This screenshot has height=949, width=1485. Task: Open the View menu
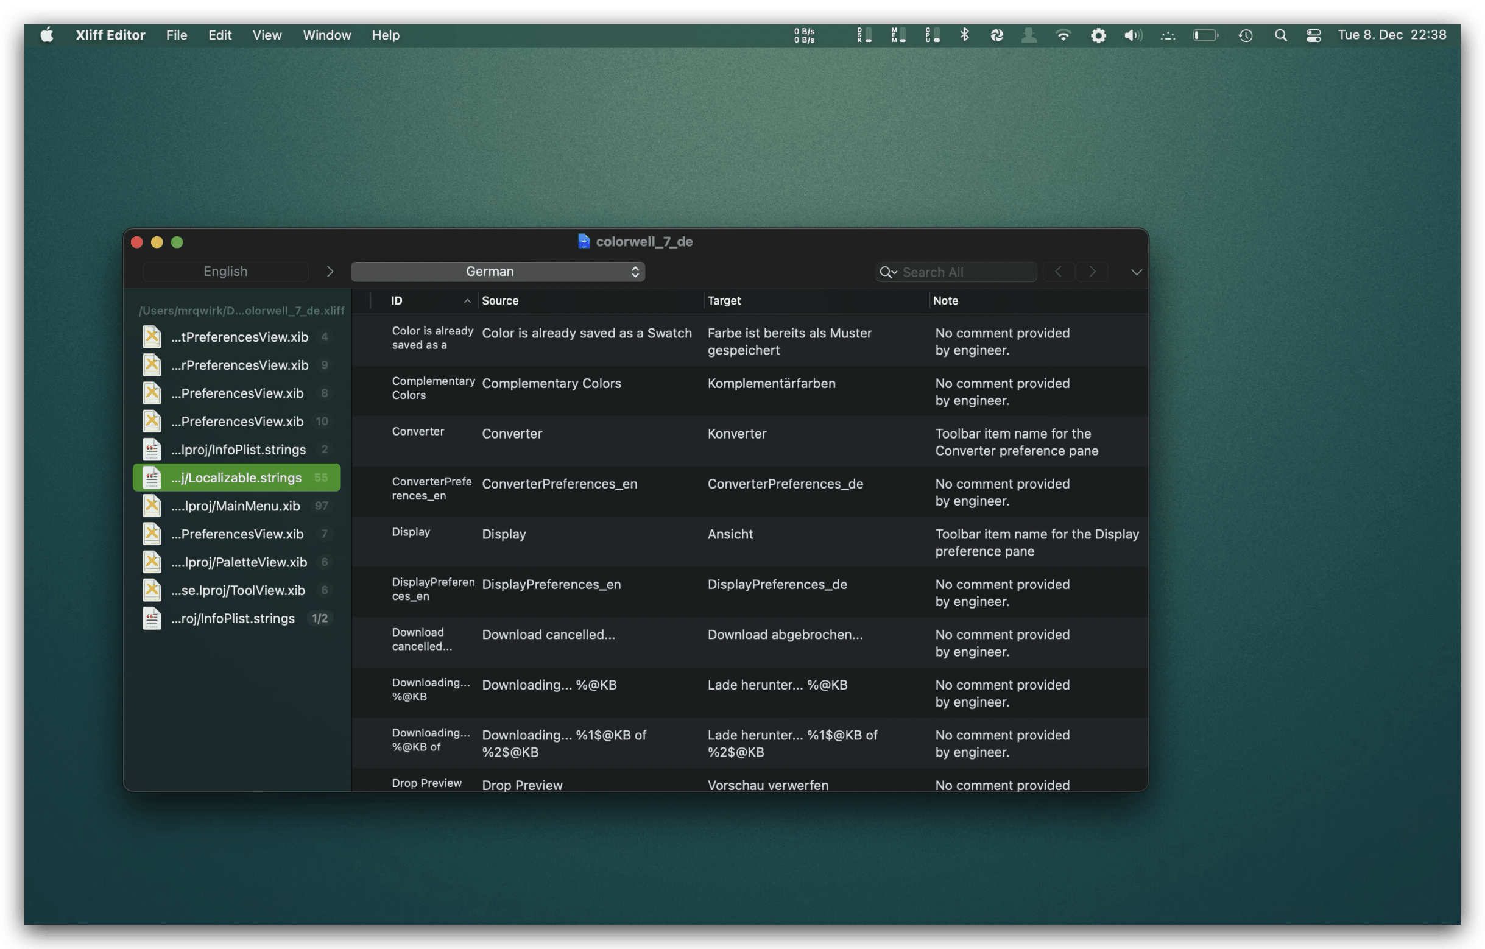coord(267,35)
